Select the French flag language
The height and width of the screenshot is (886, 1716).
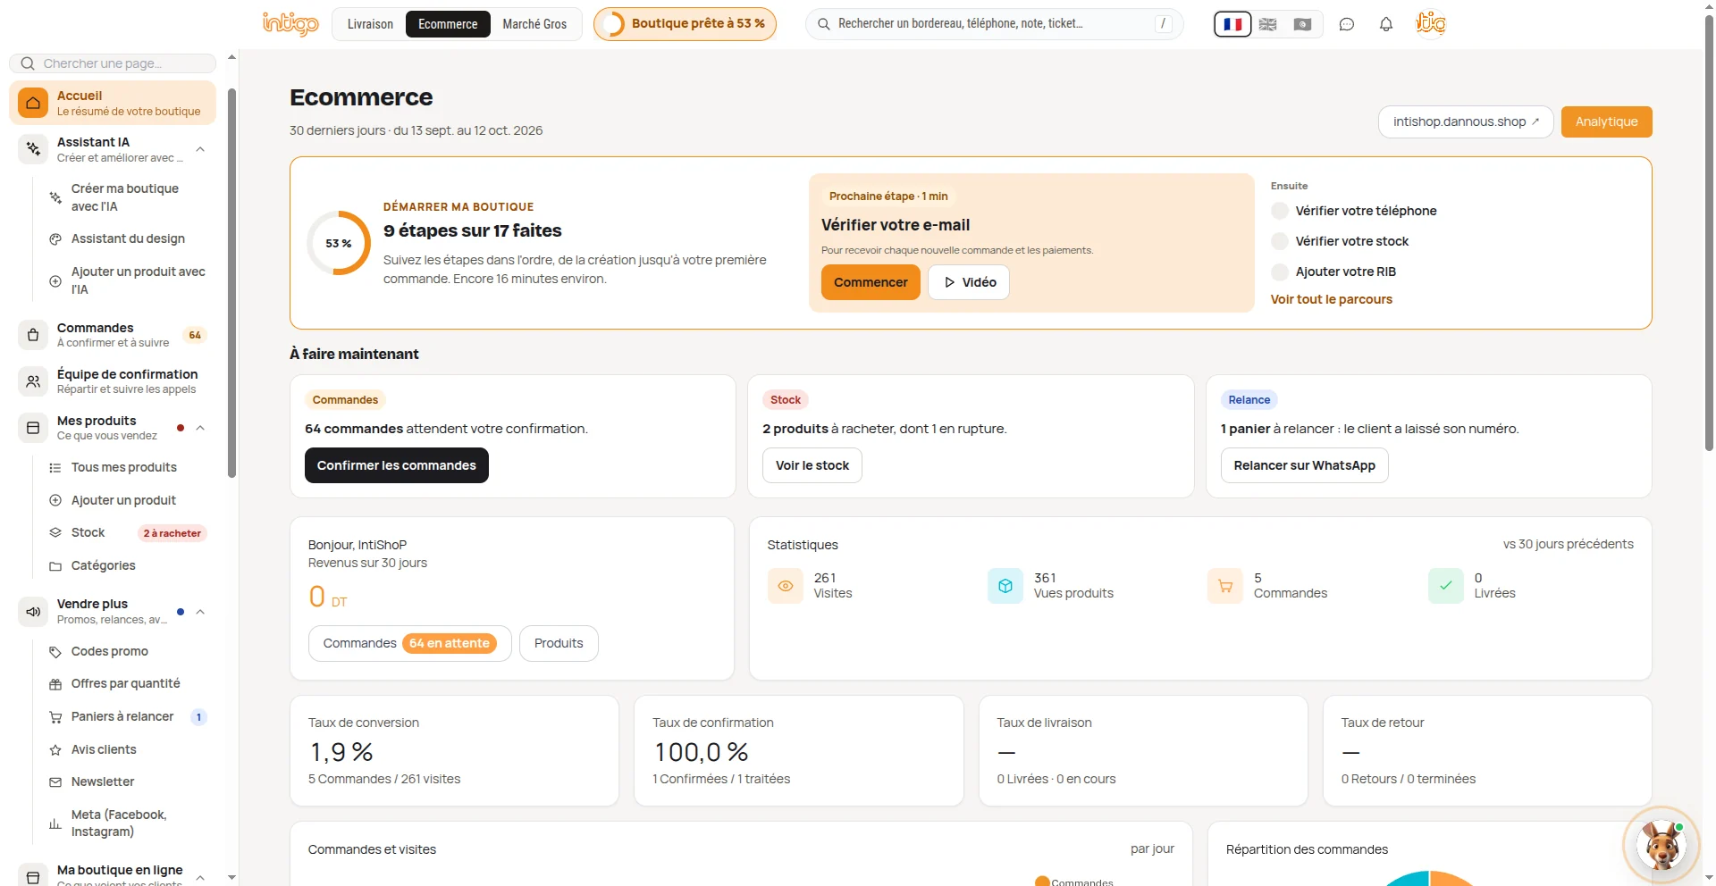(1232, 24)
